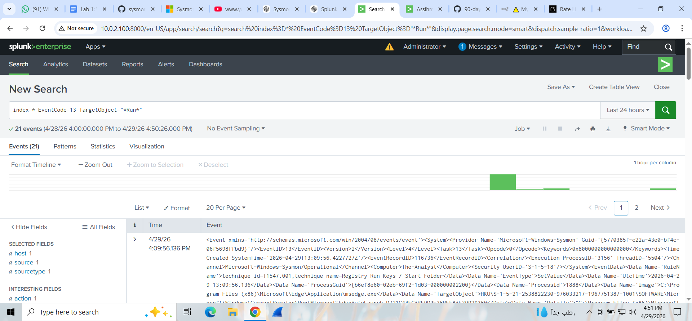The image size is (692, 321).
Task: Open a new browser tab
Action: click(x=600, y=9)
